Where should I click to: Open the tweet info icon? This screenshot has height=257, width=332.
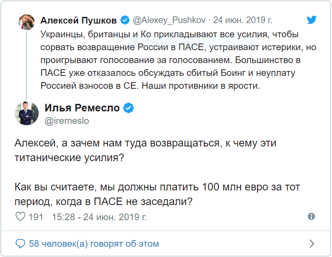tap(311, 217)
